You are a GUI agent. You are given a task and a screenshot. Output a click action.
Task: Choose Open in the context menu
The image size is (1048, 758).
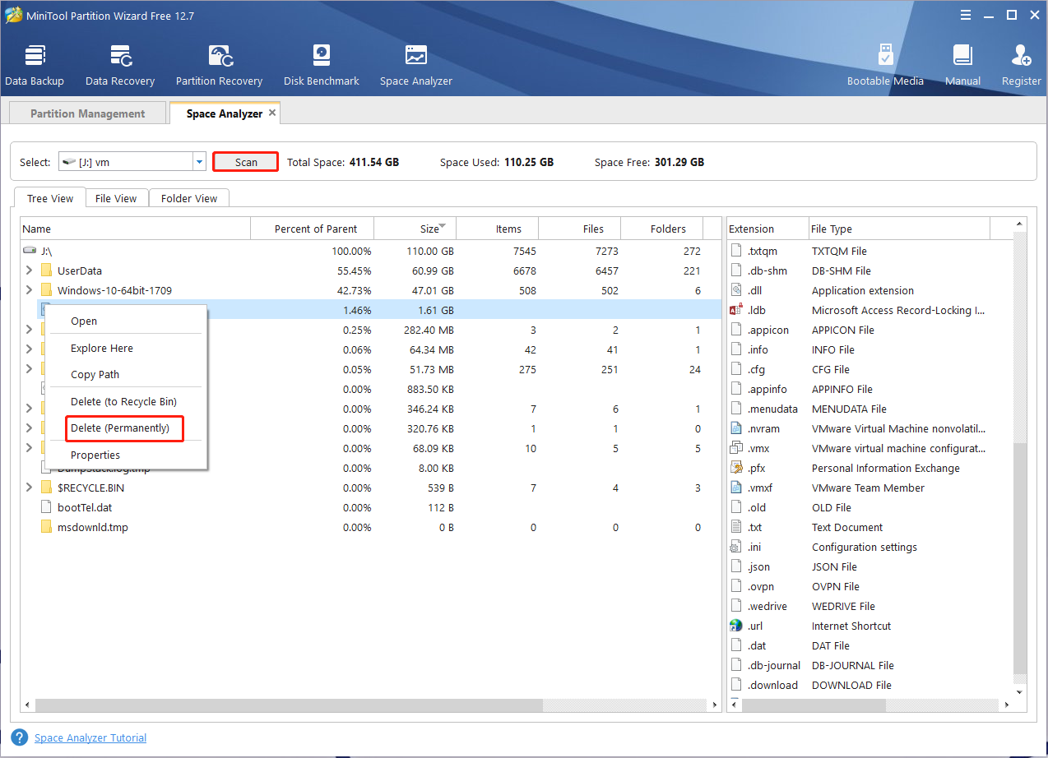125,321
